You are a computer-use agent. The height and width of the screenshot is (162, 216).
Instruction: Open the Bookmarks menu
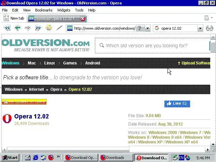[x=44, y=10]
